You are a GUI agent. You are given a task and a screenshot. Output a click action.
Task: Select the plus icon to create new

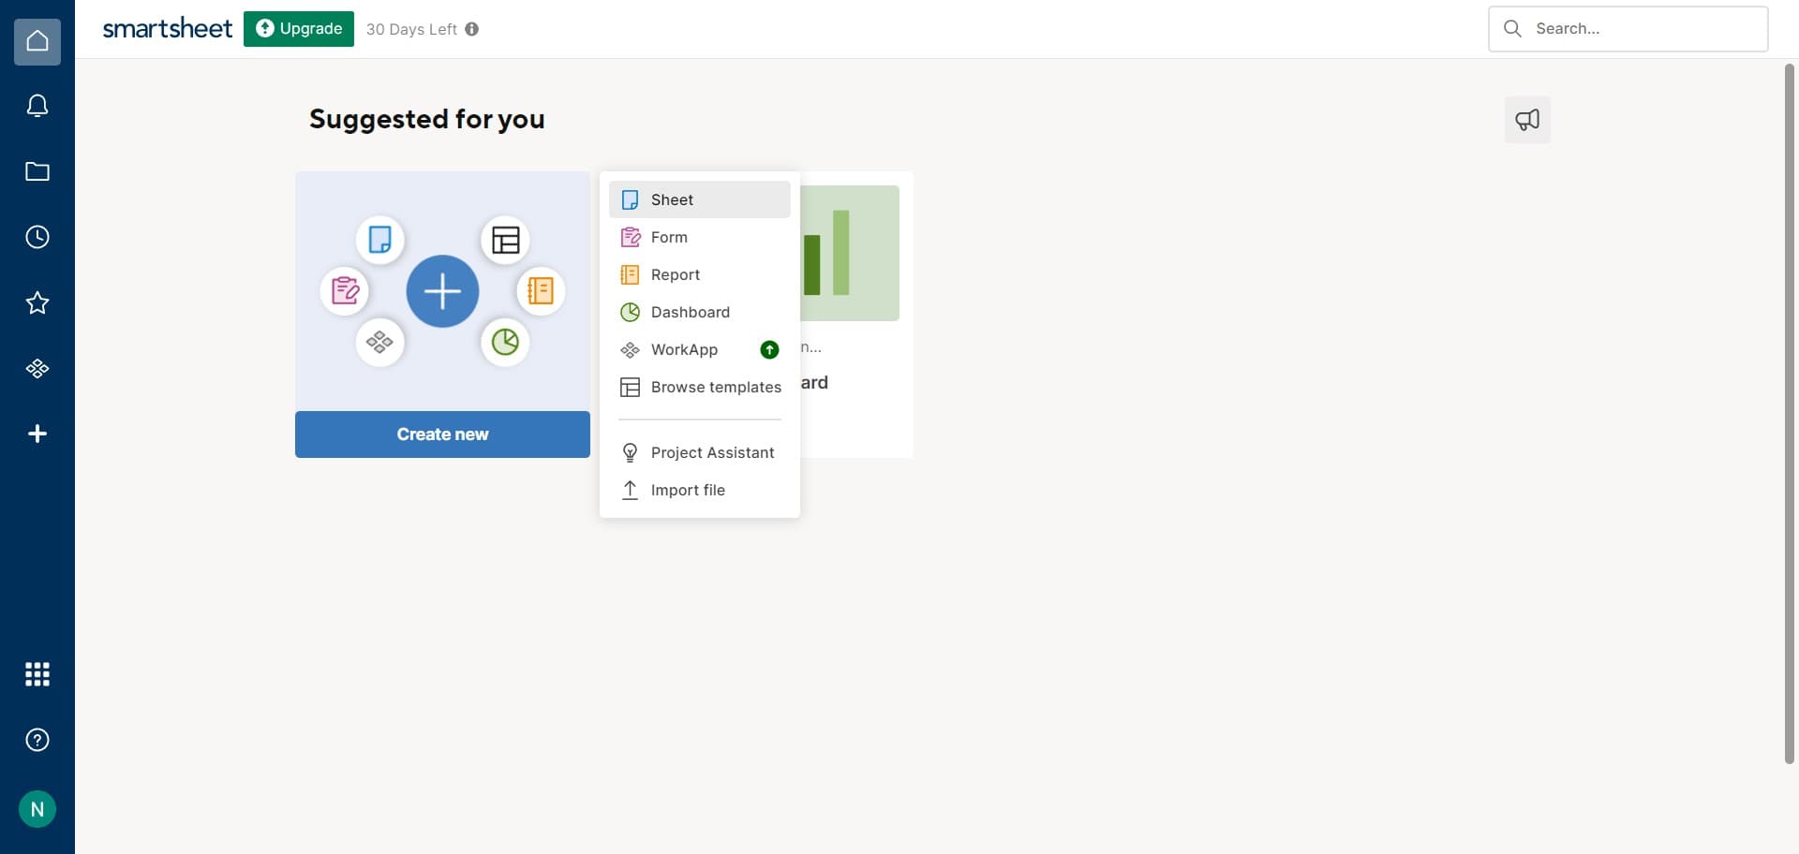[37, 433]
